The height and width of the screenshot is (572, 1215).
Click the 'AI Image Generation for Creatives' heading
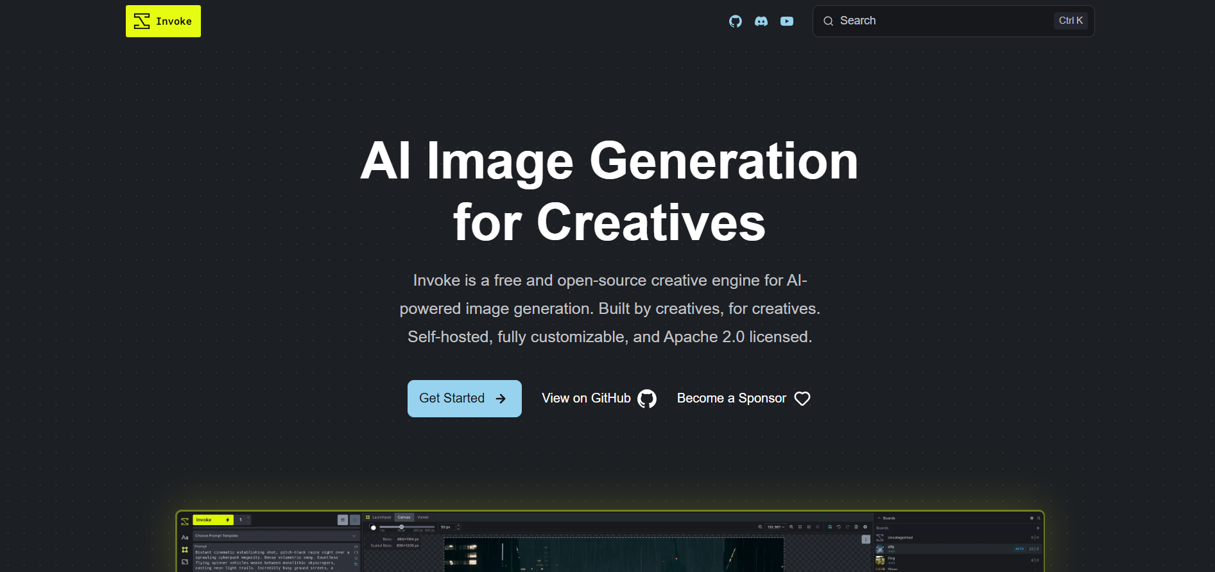click(609, 191)
